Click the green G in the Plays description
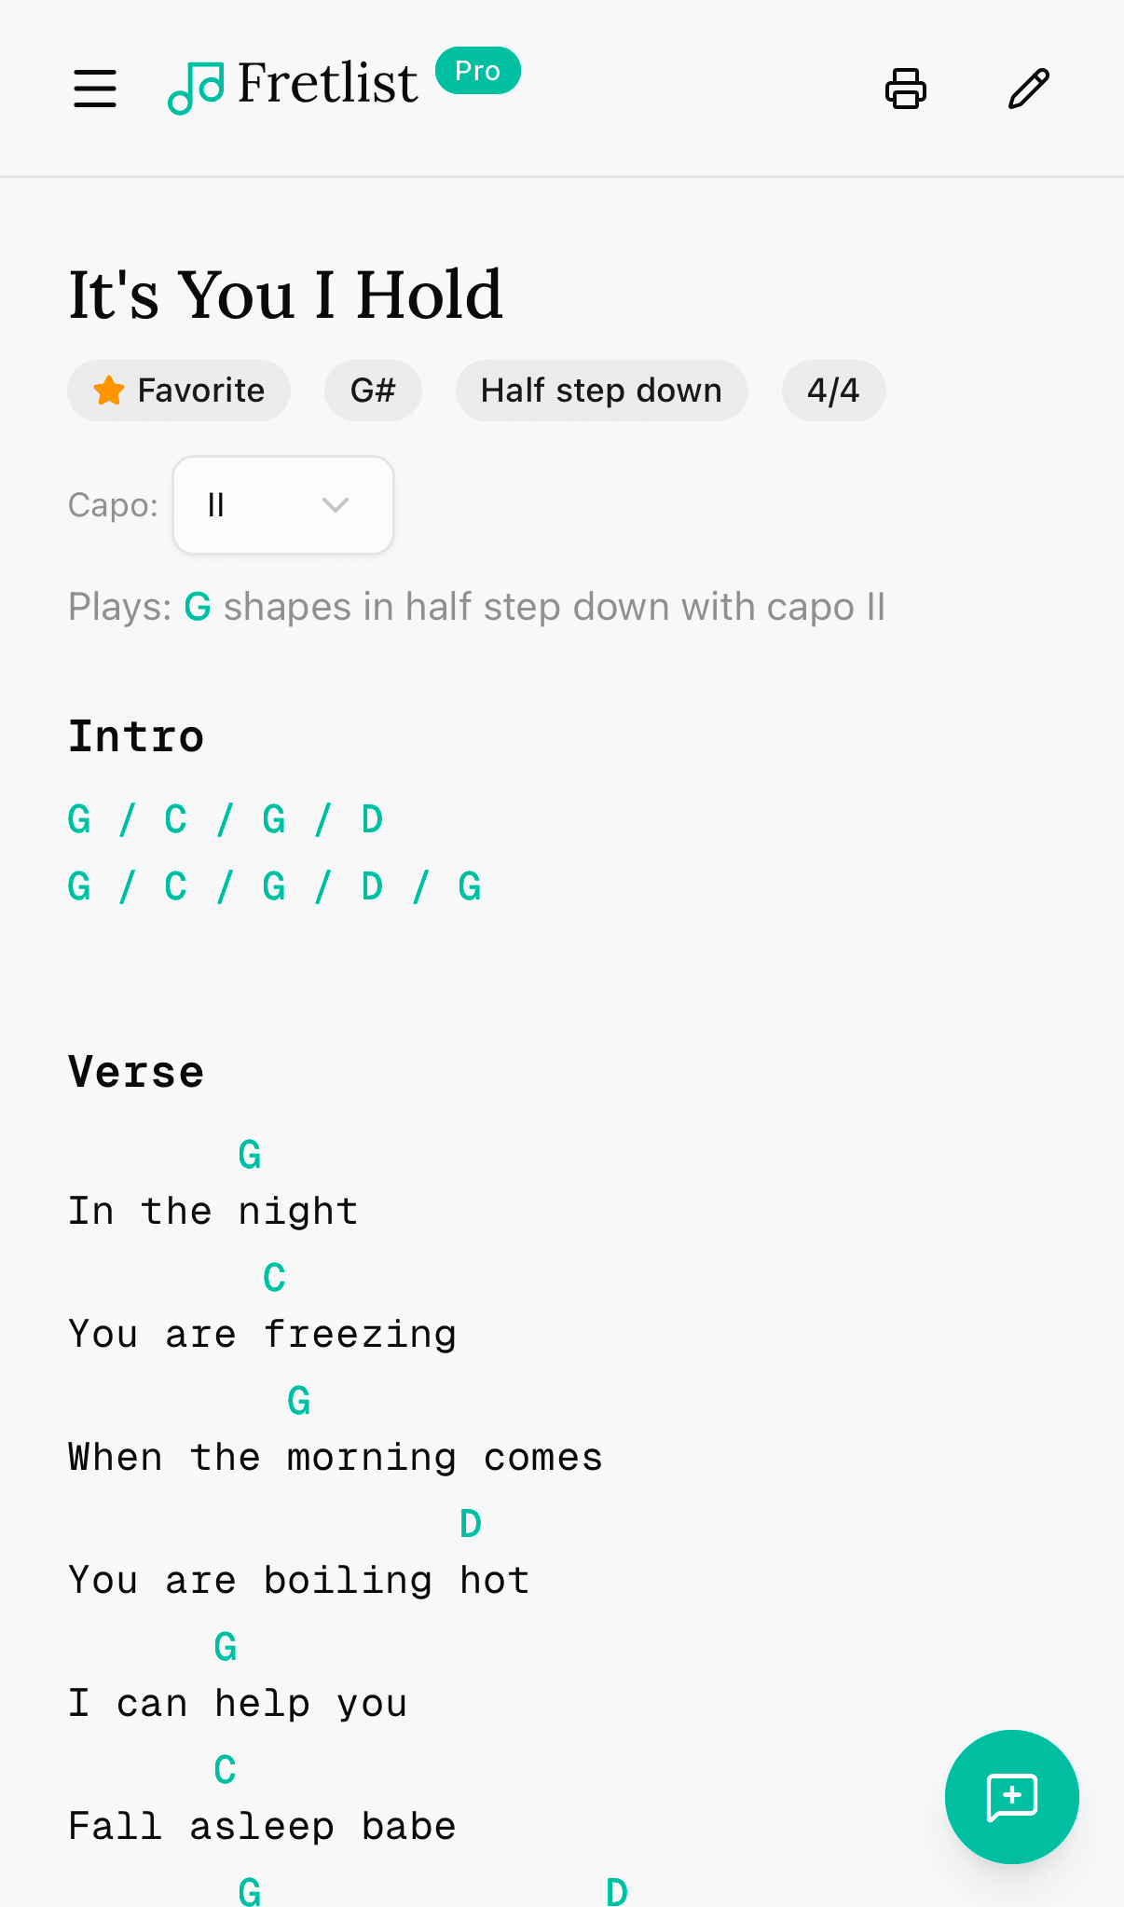 [197, 606]
